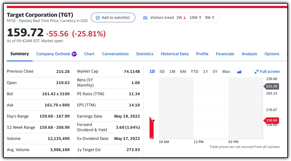Click the red 159.84 price chart label
Viewport: 291px width, 161px height.
(271, 120)
